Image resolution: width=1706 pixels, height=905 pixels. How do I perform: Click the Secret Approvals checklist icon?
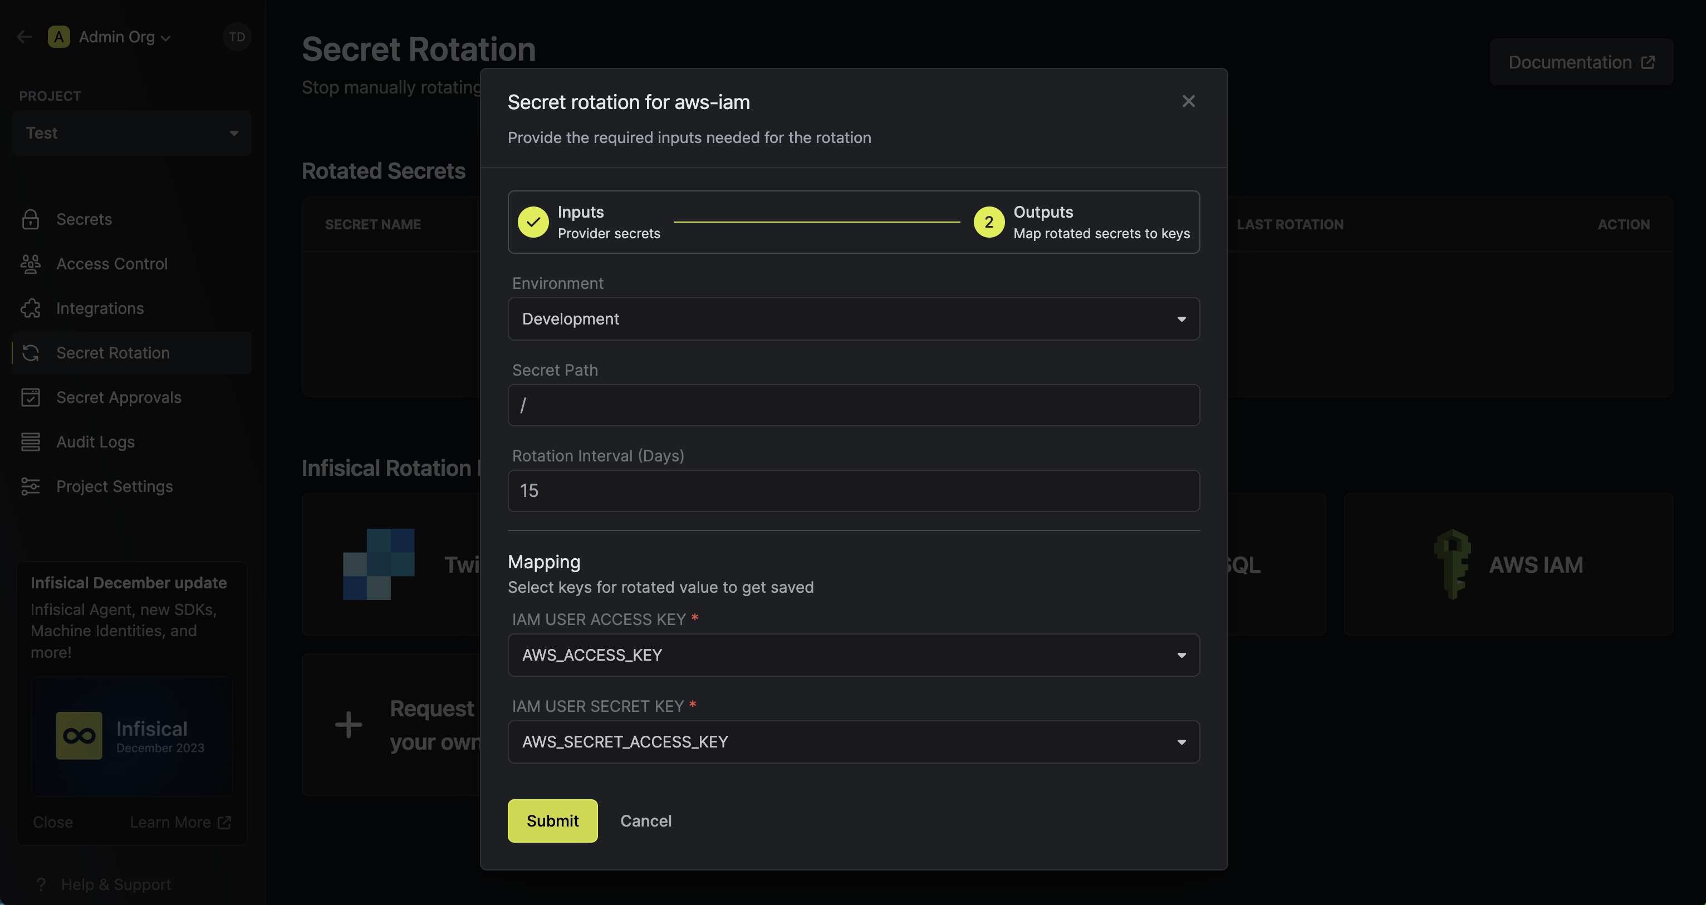coord(31,397)
